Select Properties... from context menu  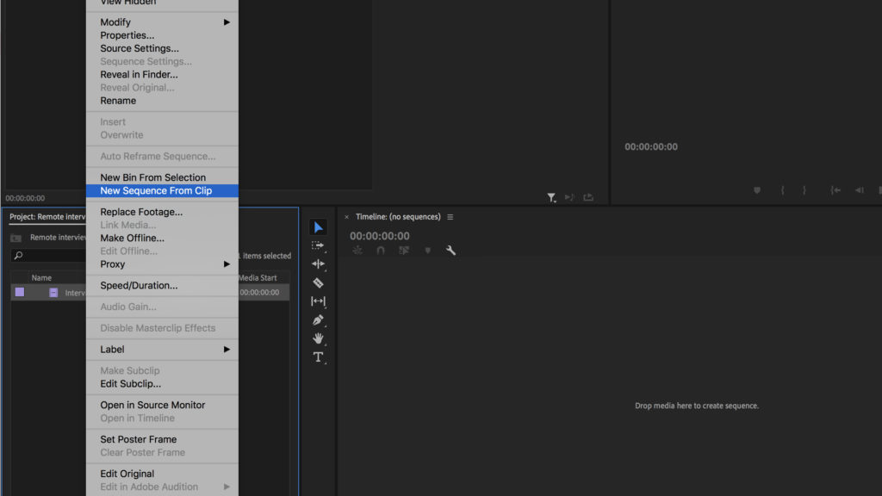coord(162,35)
